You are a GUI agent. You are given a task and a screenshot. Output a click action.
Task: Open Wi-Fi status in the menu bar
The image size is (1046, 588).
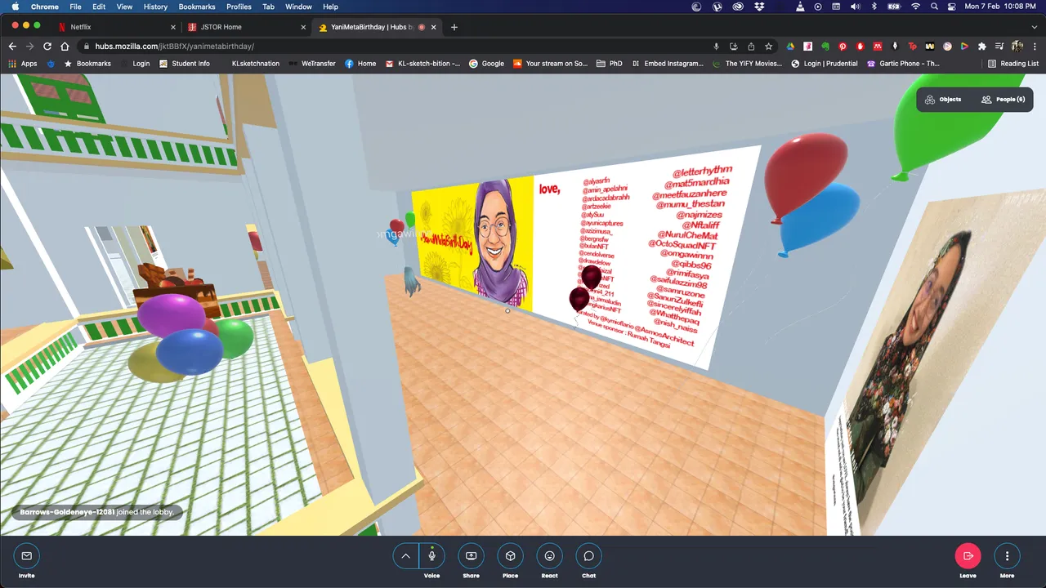pos(915,7)
